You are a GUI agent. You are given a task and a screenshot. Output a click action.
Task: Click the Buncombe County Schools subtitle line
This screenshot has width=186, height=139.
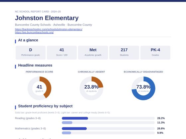(53, 25)
